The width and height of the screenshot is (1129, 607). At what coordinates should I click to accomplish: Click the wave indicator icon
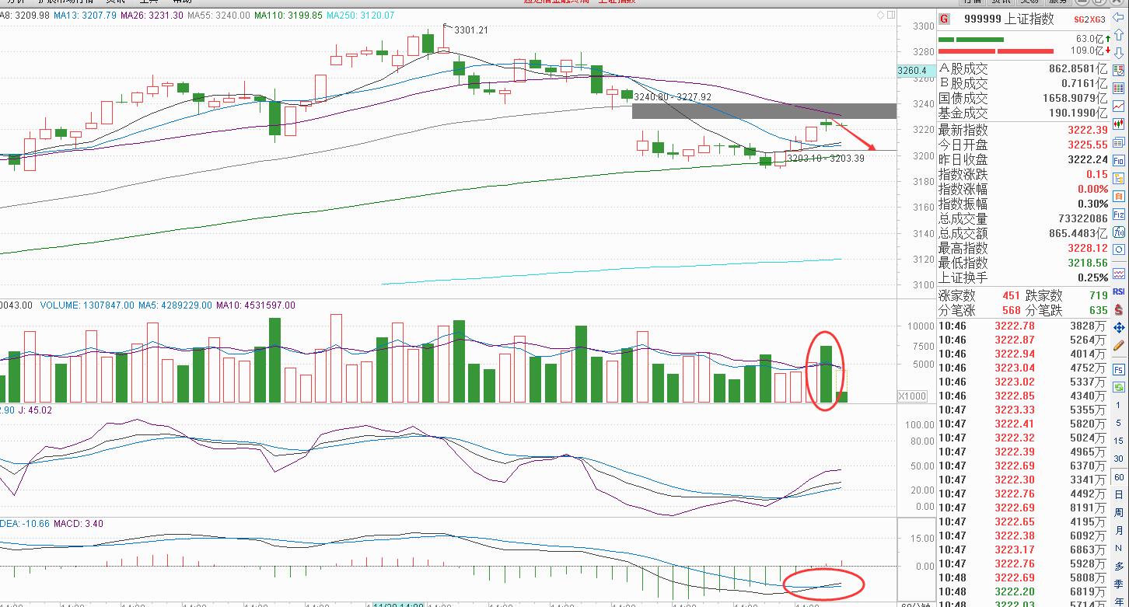coord(1118,274)
